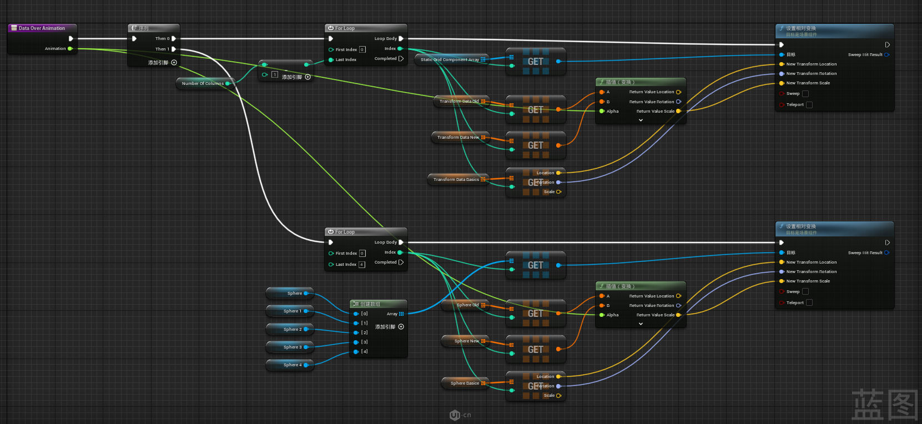This screenshot has width=922, height=424.
Task: Click Number Of Columns variable output pin
Action: tap(228, 84)
